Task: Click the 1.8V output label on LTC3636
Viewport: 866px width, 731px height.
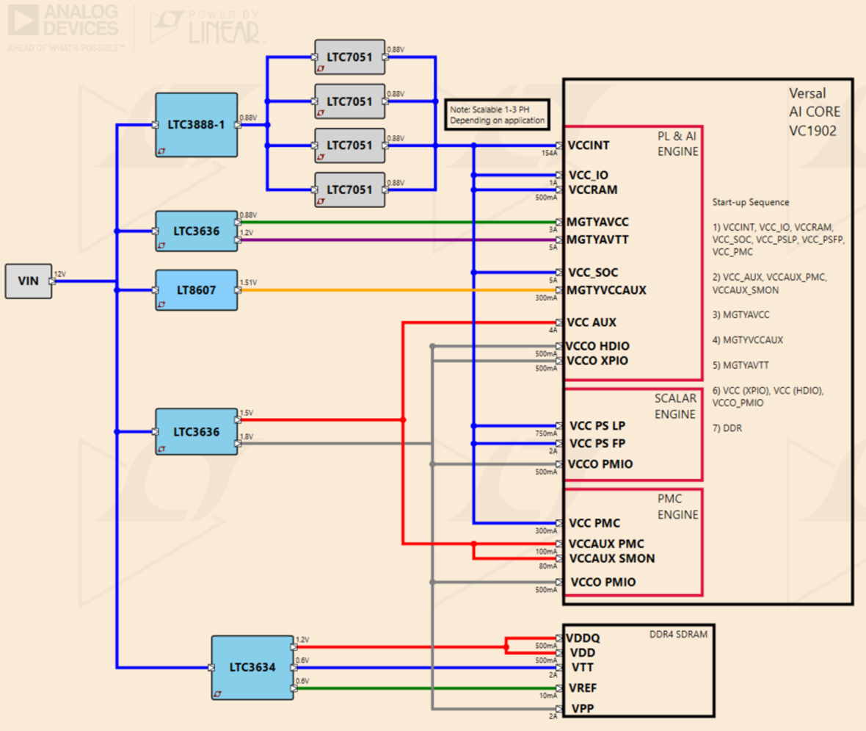Action: click(247, 437)
